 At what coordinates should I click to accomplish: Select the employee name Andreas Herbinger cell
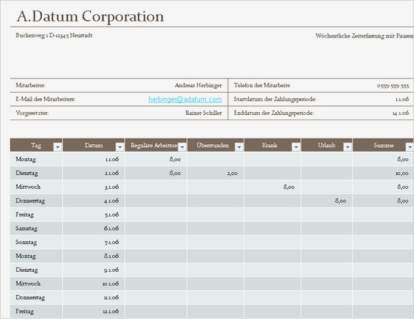pos(198,85)
